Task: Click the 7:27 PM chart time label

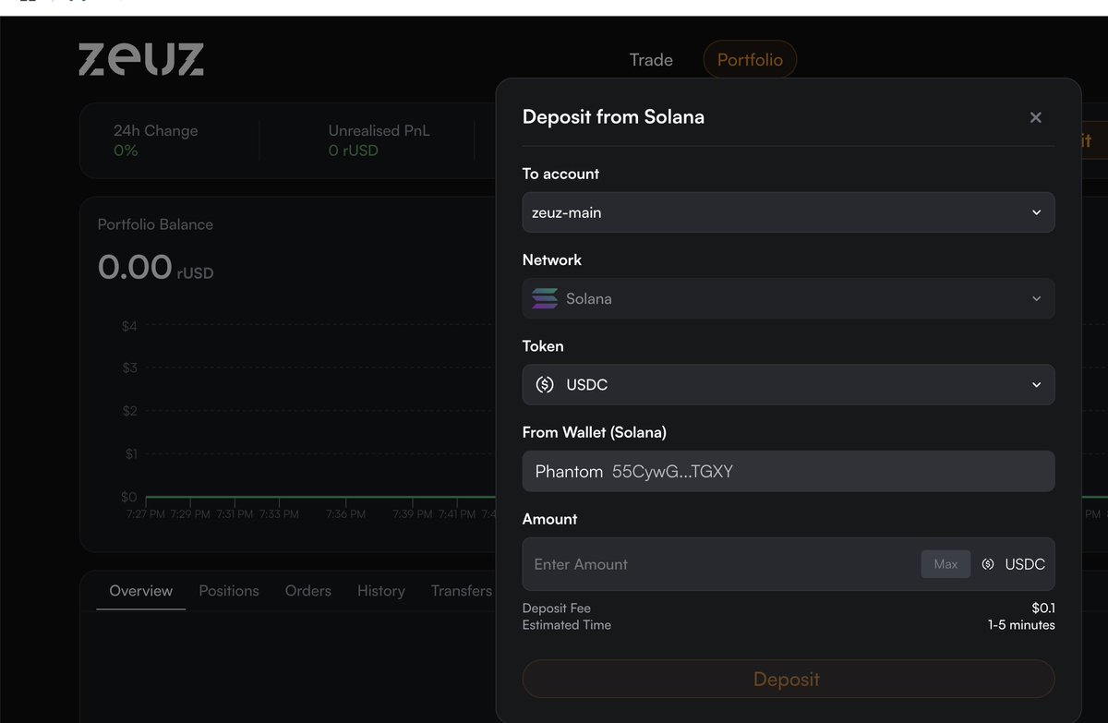Action: coord(146,514)
